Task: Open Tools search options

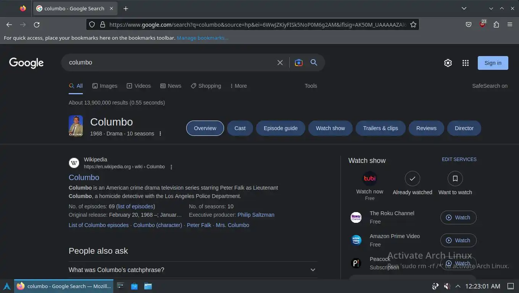Action: (311, 86)
